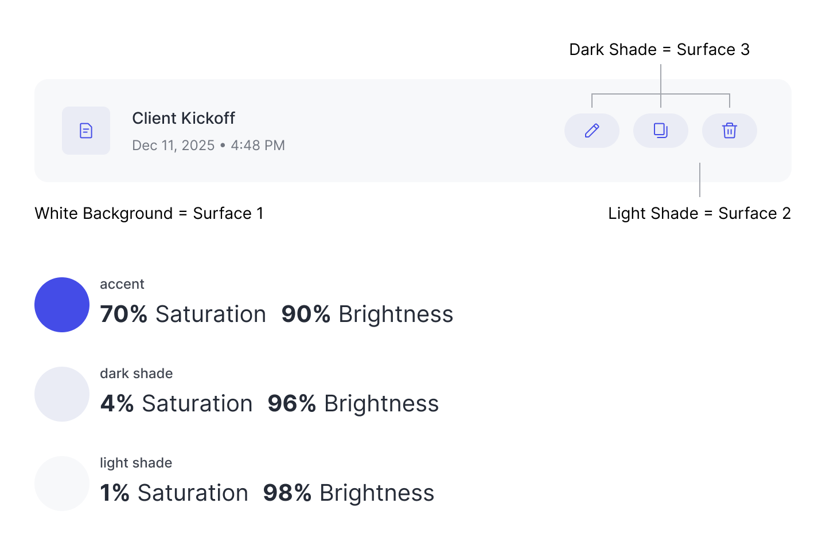Viewport: 826px width, 550px height.
Task: Click the 1% Saturation value
Action: pyautogui.click(x=174, y=493)
